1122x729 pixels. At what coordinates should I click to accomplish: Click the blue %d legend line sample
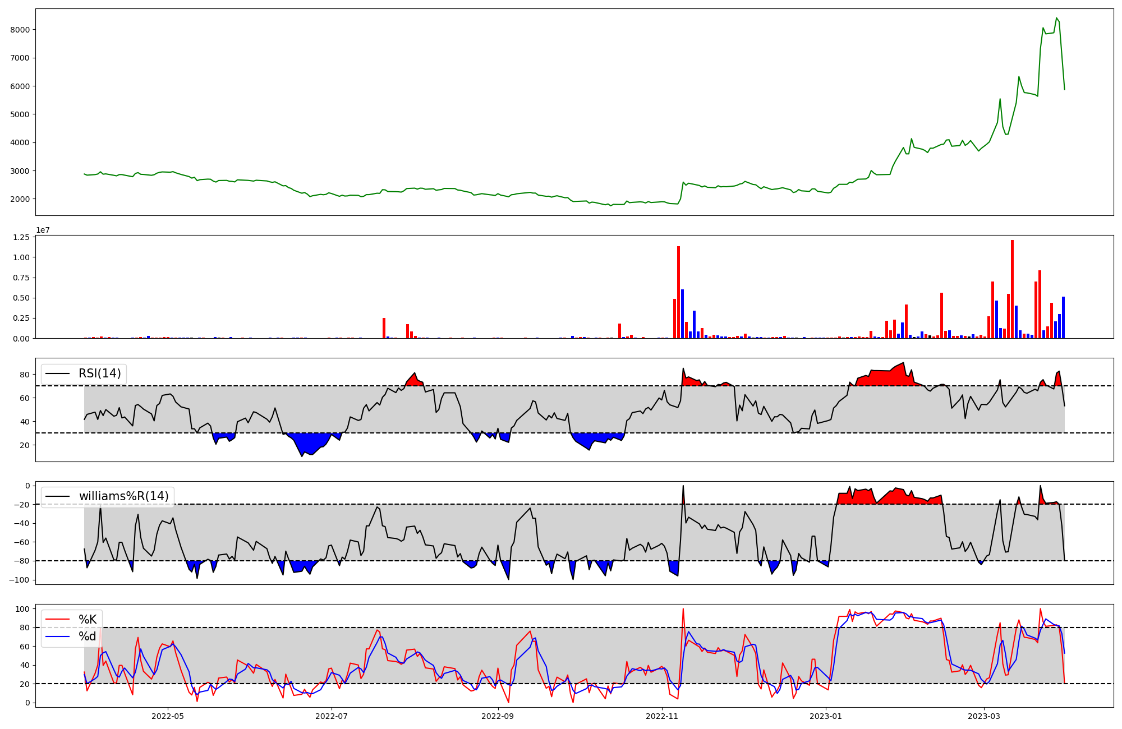[x=57, y=636]
